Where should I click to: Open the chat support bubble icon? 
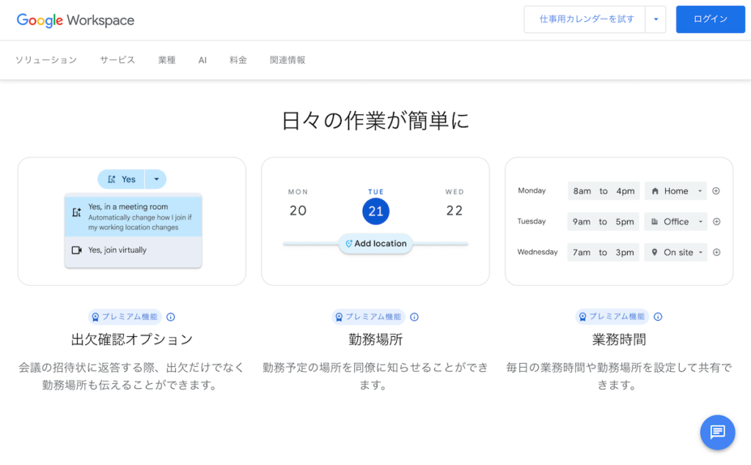pyautogui.click(x=717, y=432)
